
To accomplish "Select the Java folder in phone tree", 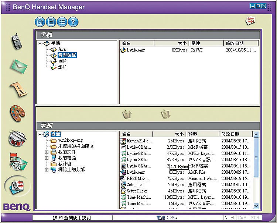I will pyautogui.click(x=62, y=49).
